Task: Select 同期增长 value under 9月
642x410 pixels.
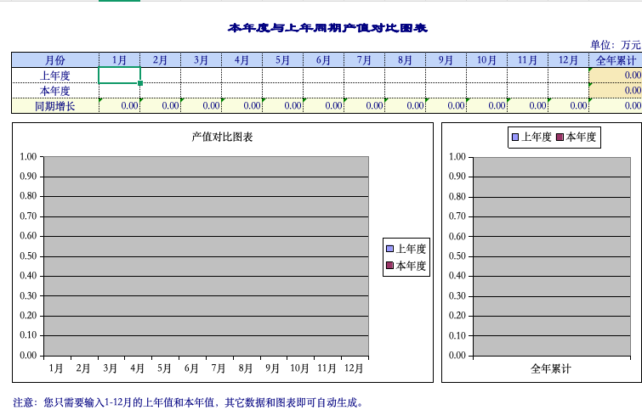Action: coord(446,106)
